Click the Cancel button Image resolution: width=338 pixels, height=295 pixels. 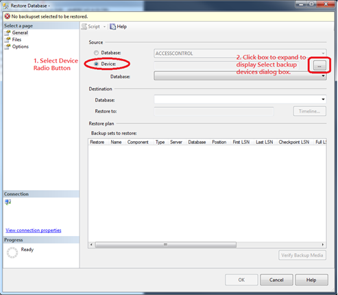[x=276, y=280]
